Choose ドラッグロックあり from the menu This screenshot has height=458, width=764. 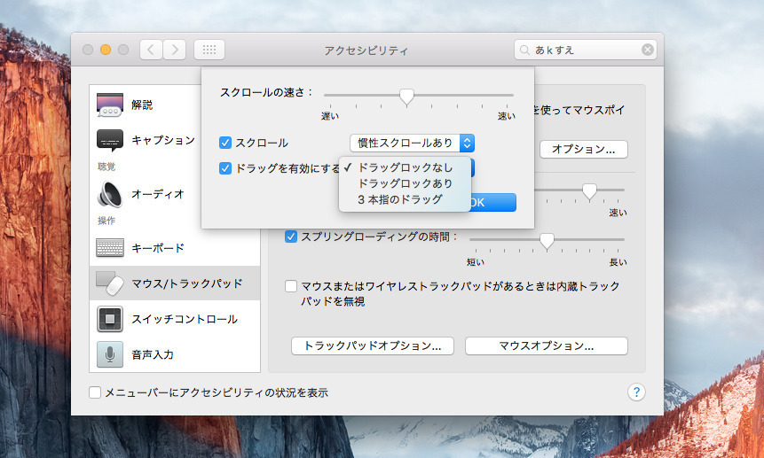click(x=405, y=183)
